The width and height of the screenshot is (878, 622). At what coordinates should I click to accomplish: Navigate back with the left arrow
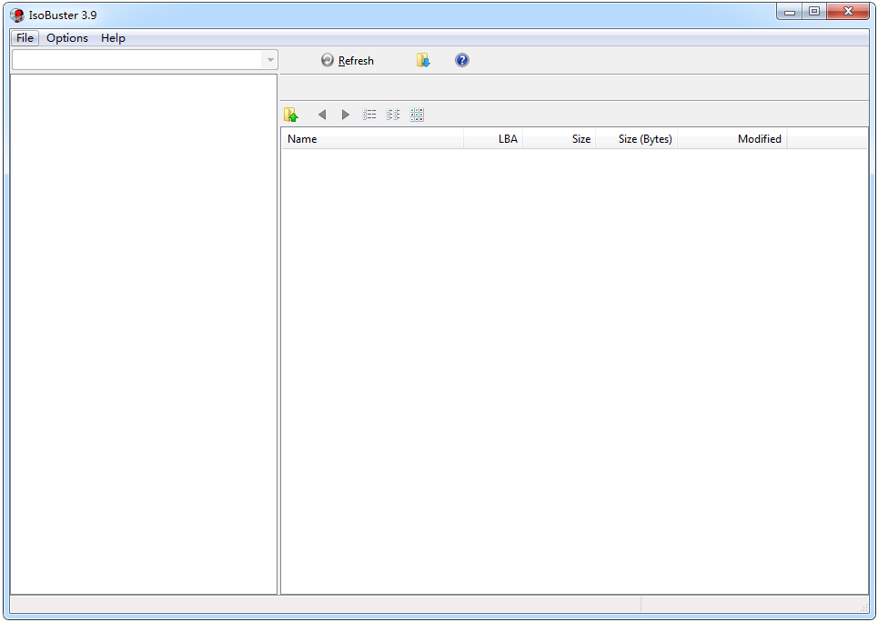pyautogui.click(x=322, y=115)
